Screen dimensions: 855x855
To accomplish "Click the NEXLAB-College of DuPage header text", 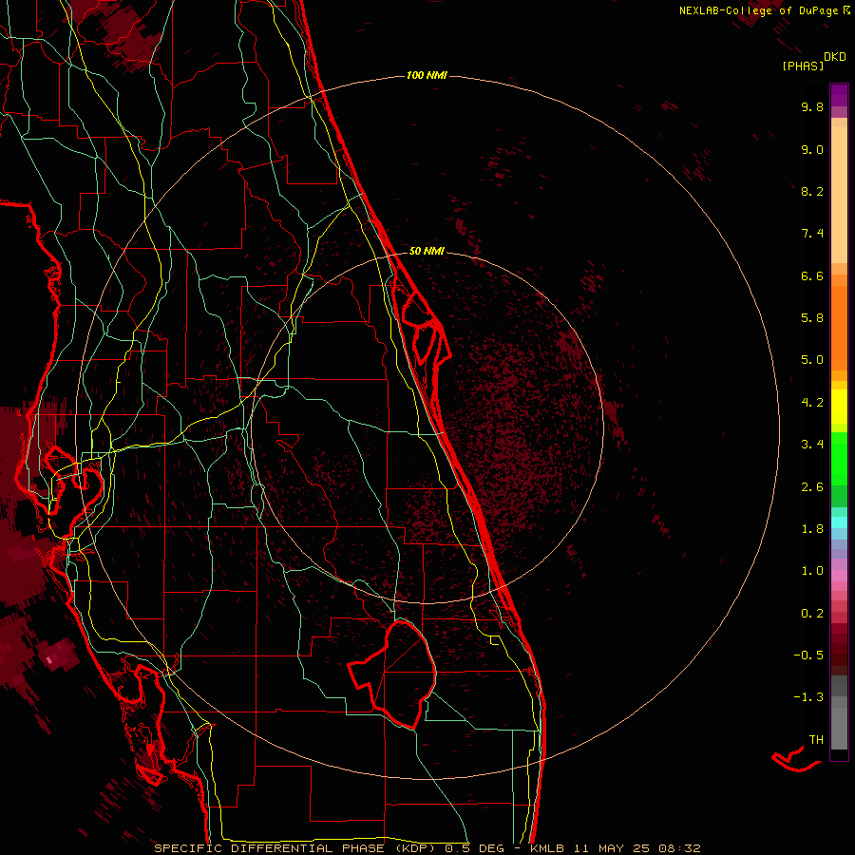I will click(x=758, y=10).
